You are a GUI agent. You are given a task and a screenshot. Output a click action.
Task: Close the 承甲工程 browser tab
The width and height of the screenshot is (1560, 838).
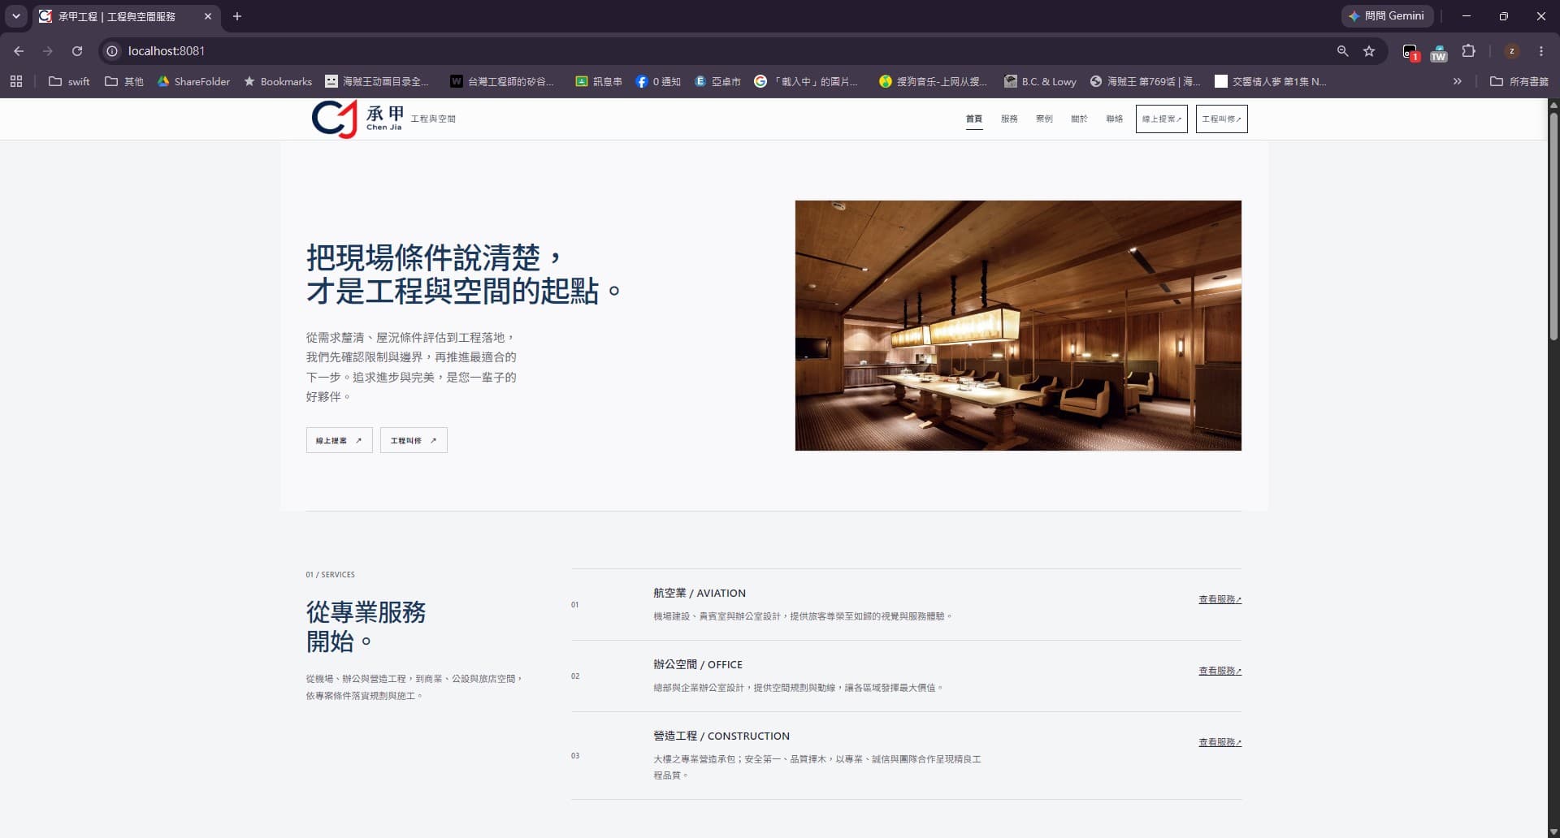coord(208,16)
